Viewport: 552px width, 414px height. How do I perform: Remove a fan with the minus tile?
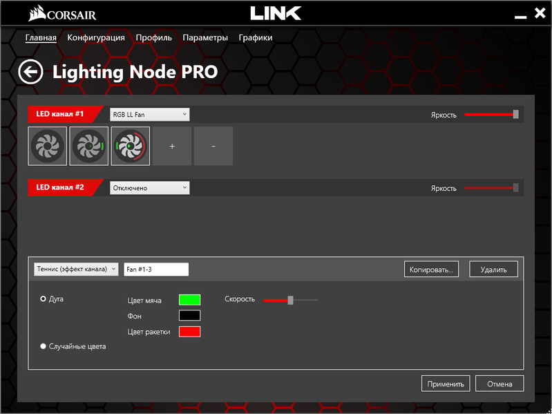pos(213,146)
